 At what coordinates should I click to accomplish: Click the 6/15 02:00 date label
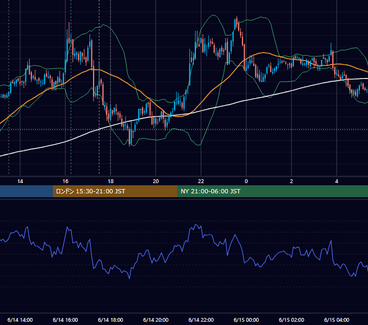(292, 320)
